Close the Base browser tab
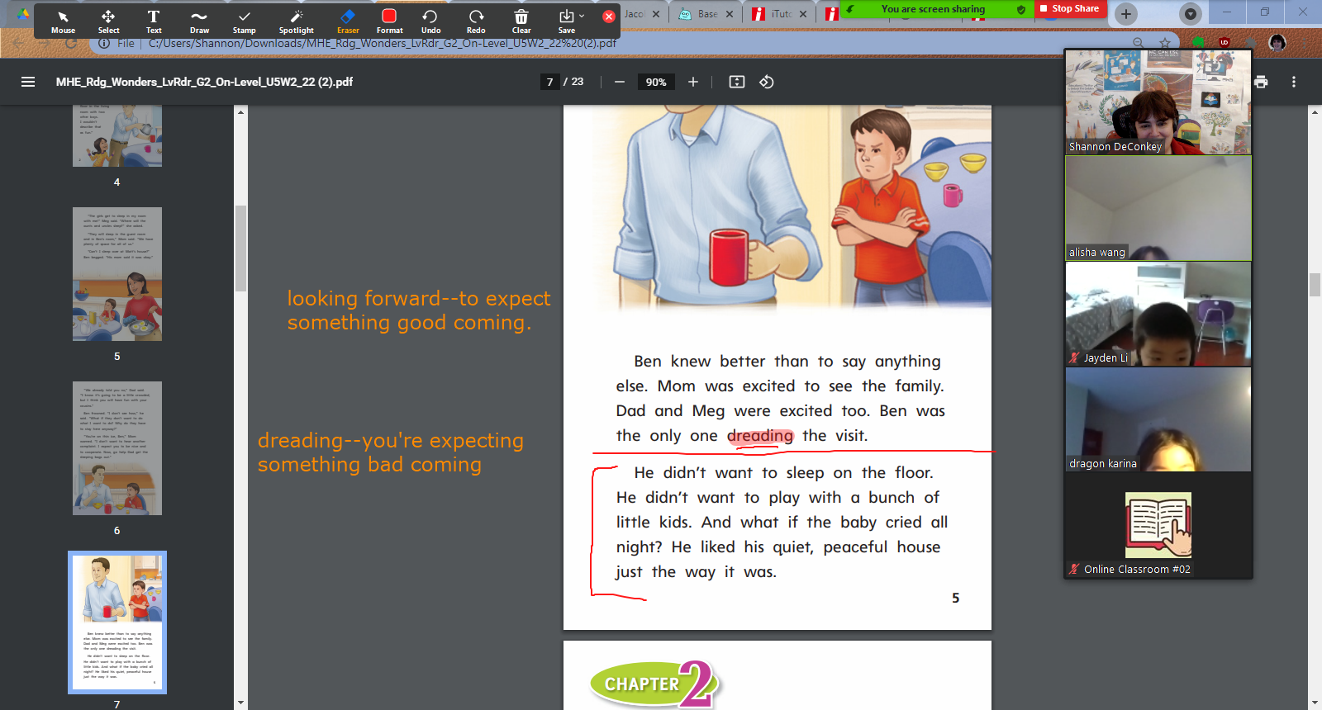The width and height of the screenshot is (1322, 710). pos(730,14)
